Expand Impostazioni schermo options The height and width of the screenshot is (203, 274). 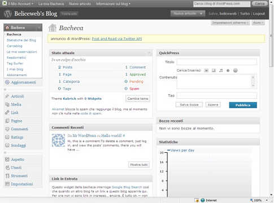[x=230, y=23]
